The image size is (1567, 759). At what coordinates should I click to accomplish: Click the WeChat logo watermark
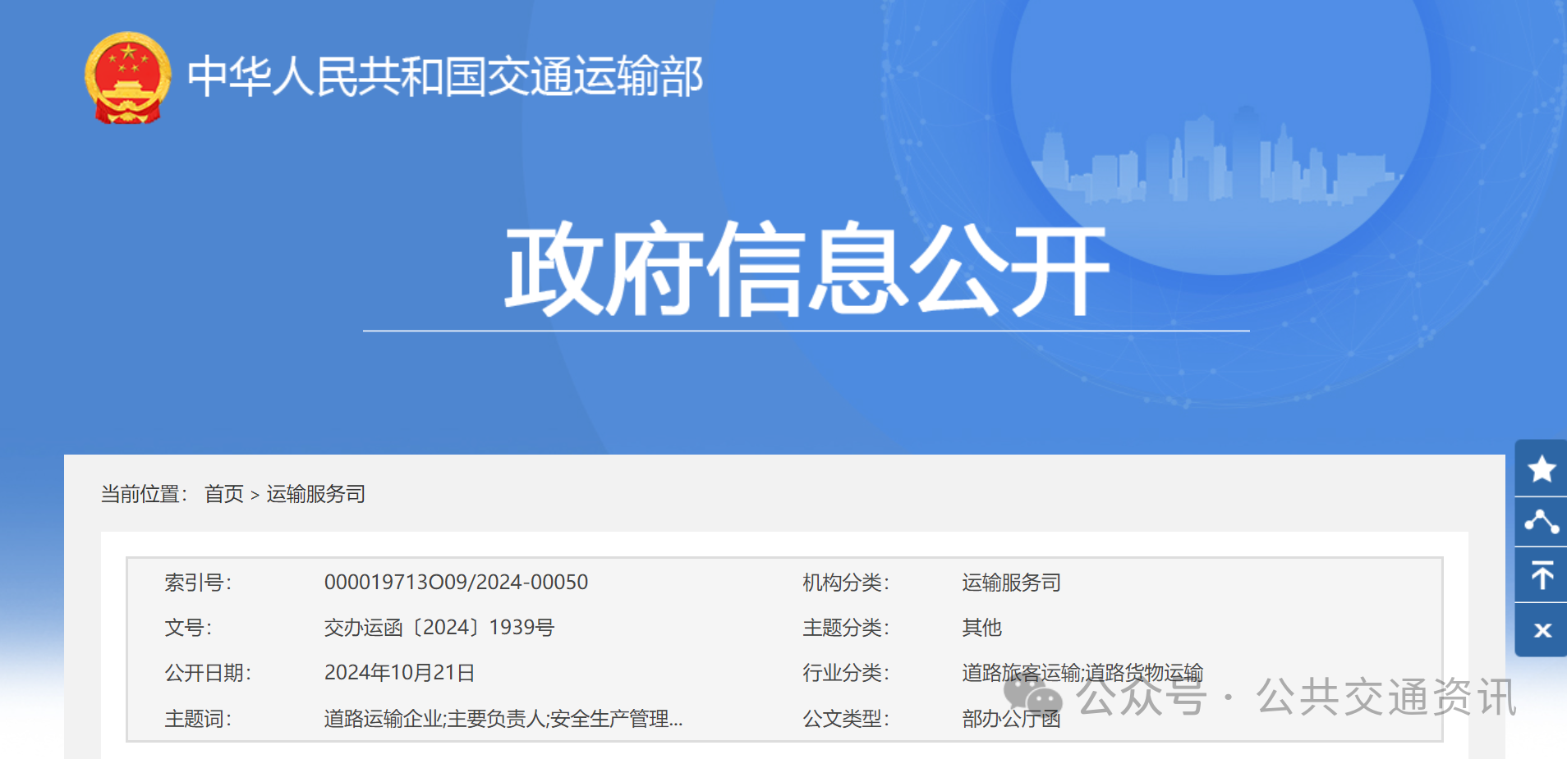tap(1032, 697)
